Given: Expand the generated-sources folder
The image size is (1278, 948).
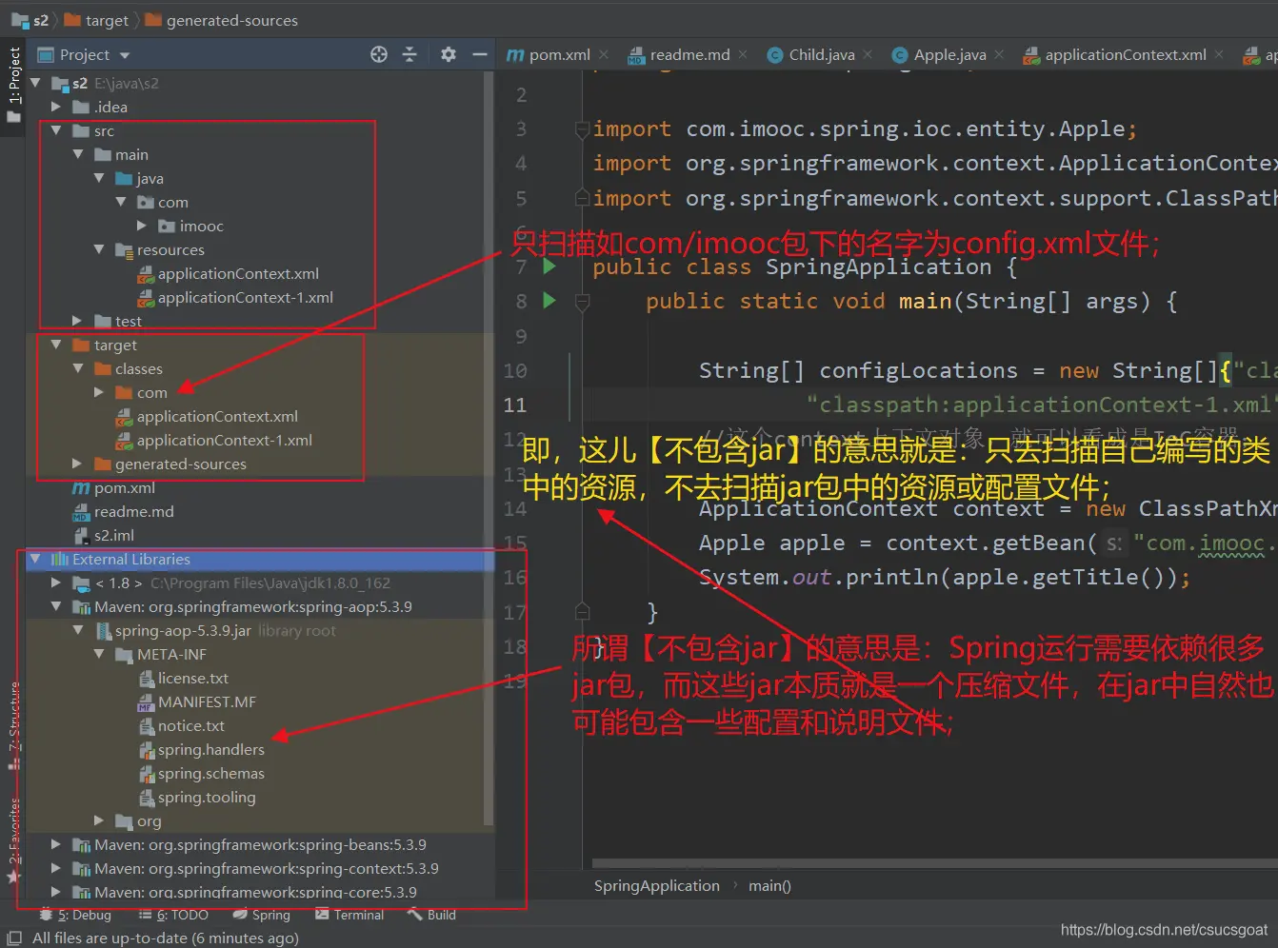Looking at the screenshot, I should (x=77, y=464).
